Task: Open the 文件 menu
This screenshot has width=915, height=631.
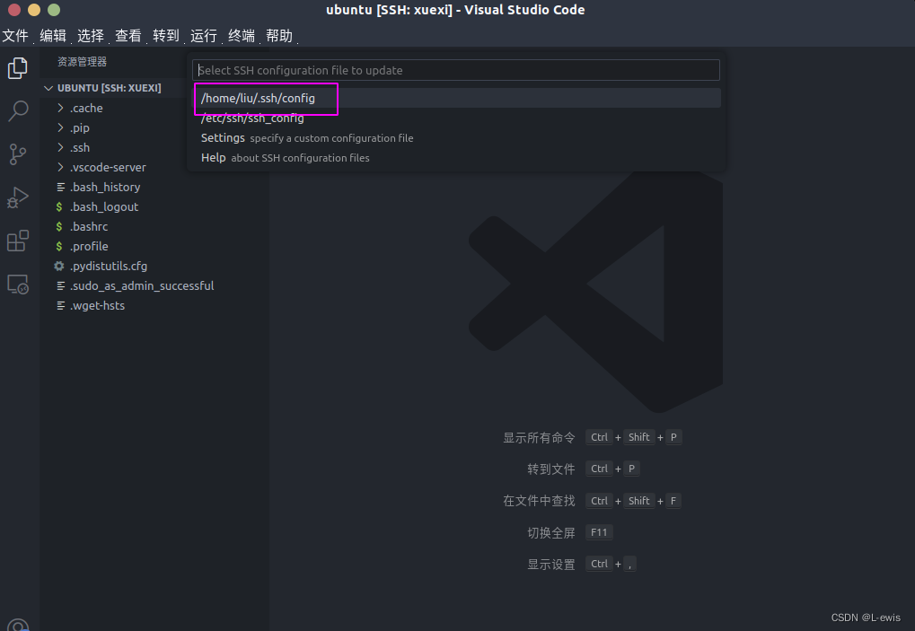Action: [x=15, y=36]
